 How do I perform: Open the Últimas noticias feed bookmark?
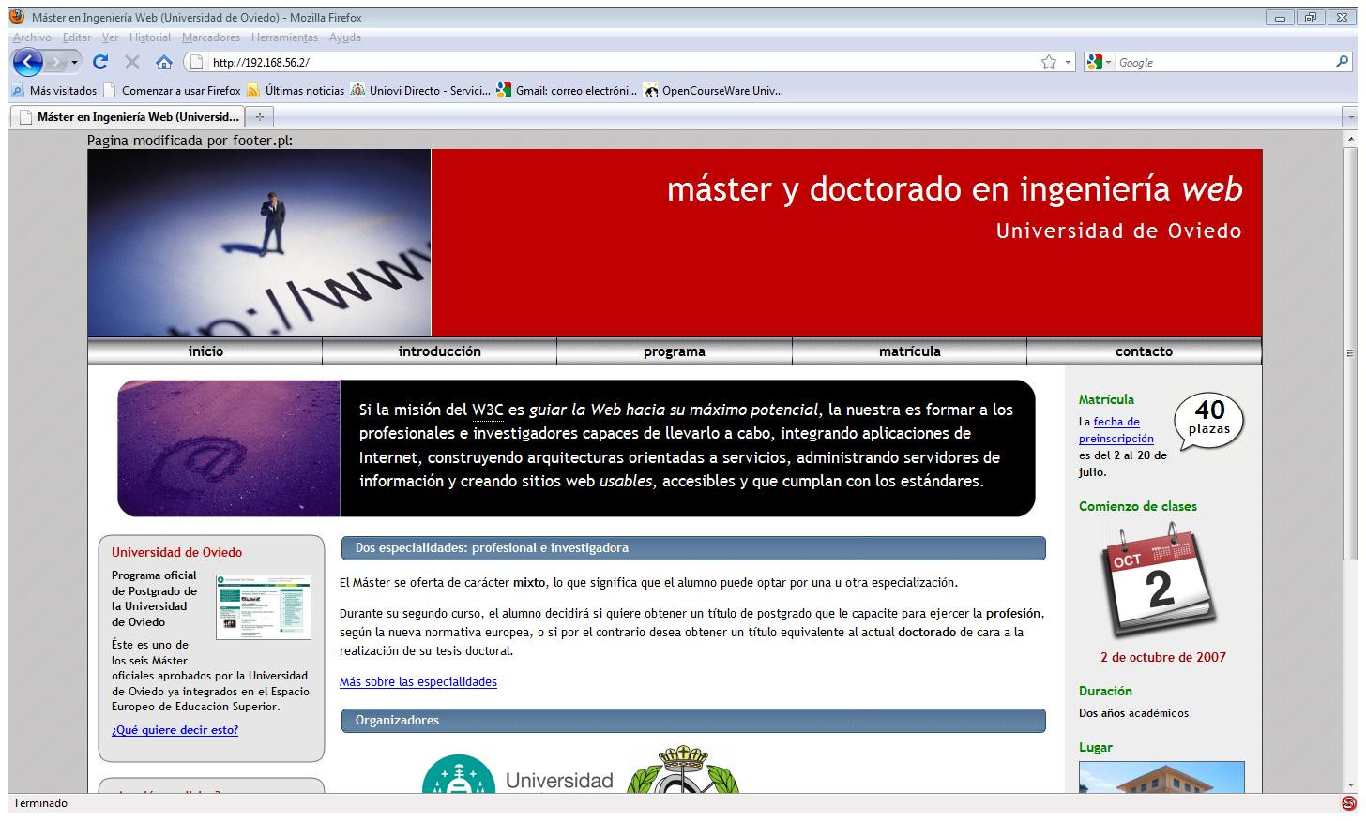click(x=296, y=91)
